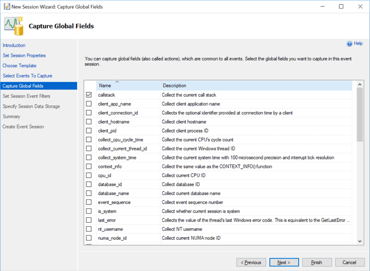Image resolution: width=370 pixels, height=271 pixels.
Task: Sort by the Name column header
Action: [x=128, y=86]
